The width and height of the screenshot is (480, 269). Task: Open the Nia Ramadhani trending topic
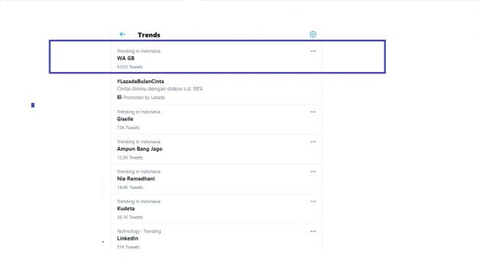tap(135, 179)
